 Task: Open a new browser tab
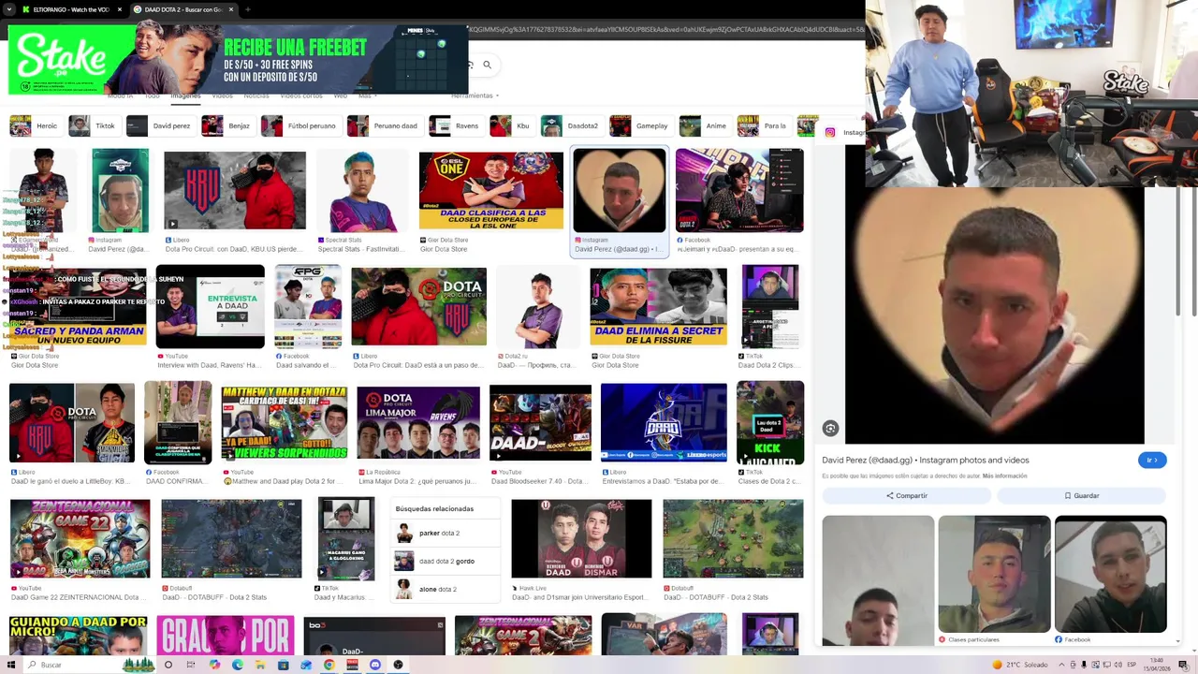[x=248, y=9]
